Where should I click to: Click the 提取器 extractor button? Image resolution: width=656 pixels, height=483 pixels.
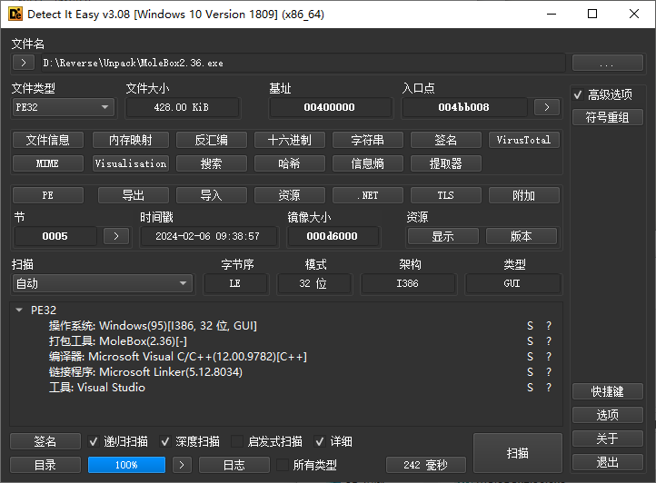click(446, 163)
